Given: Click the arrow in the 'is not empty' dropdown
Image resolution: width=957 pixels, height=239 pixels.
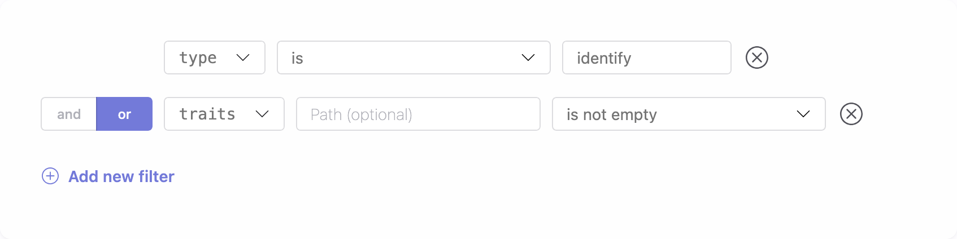Looking at the screenshot, I should pos(803,114).
